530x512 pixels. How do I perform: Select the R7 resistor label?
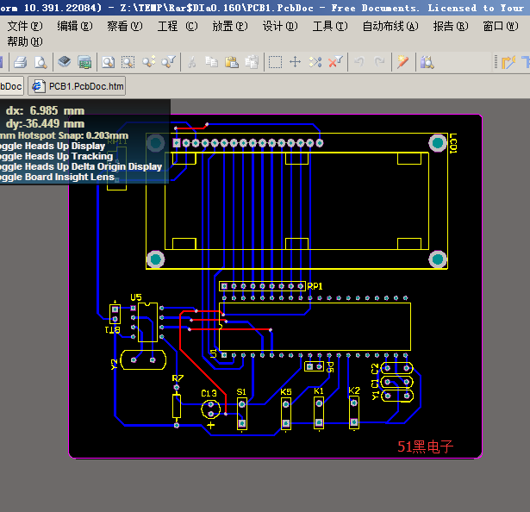point(178,378)
